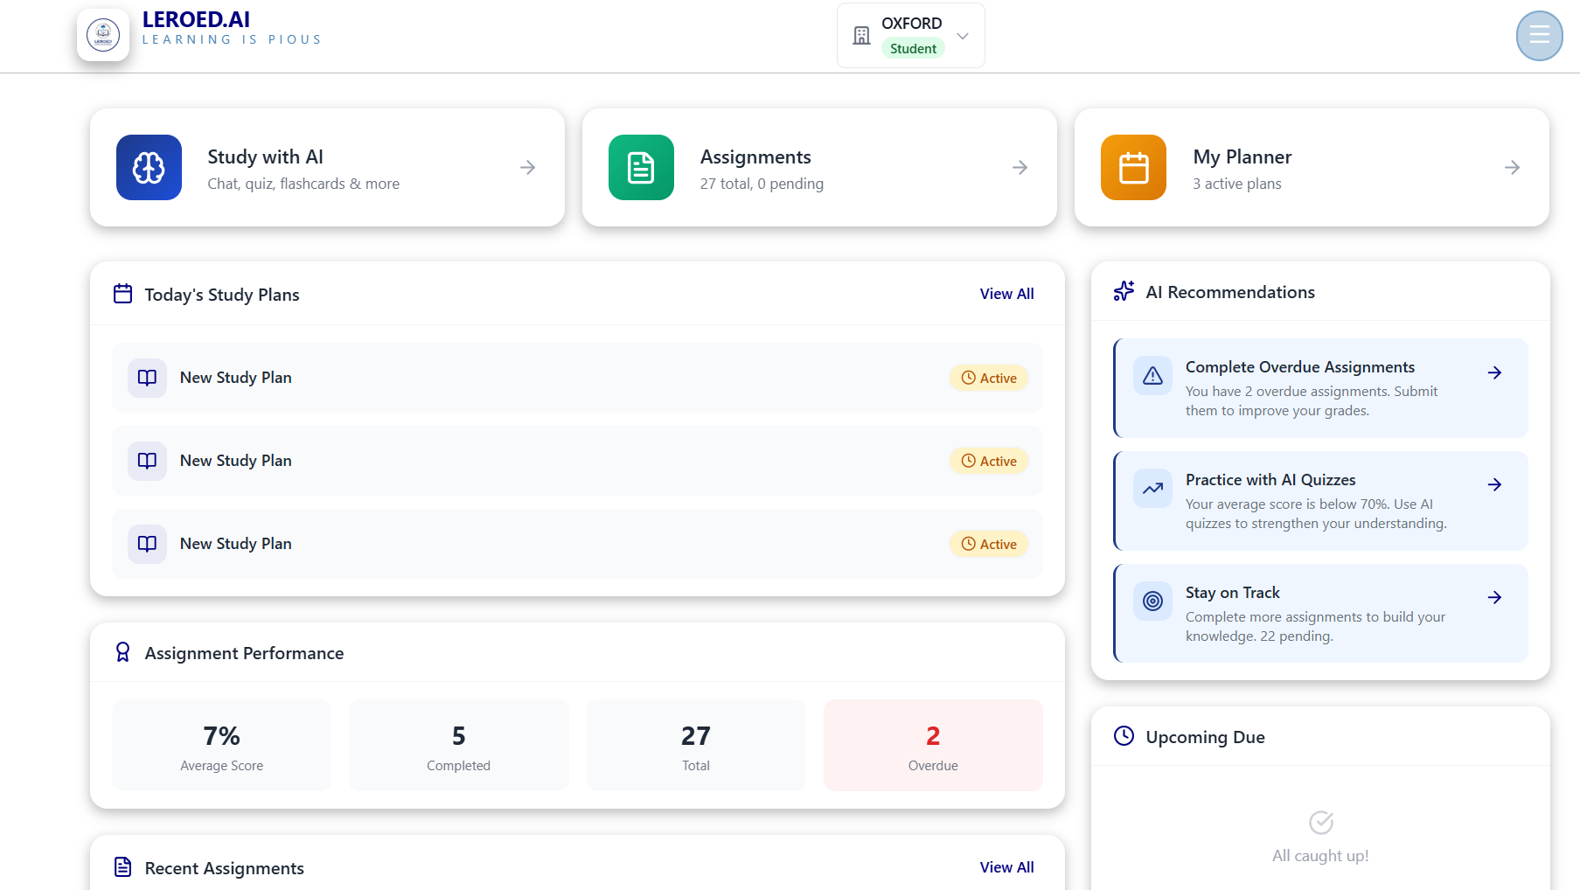Select the 5 Completed tile

(x=458, y=745)
